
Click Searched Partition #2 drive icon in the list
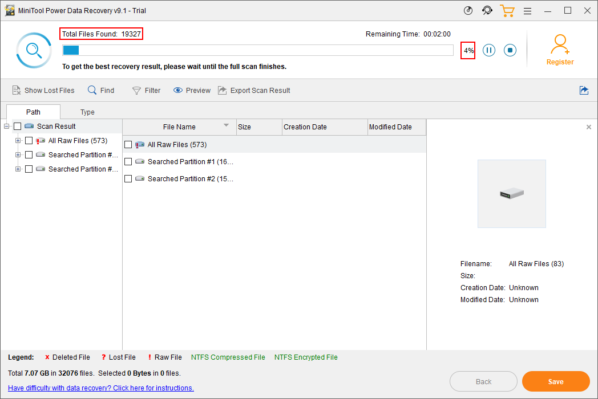pyautogui.click(x=140, y=178)
